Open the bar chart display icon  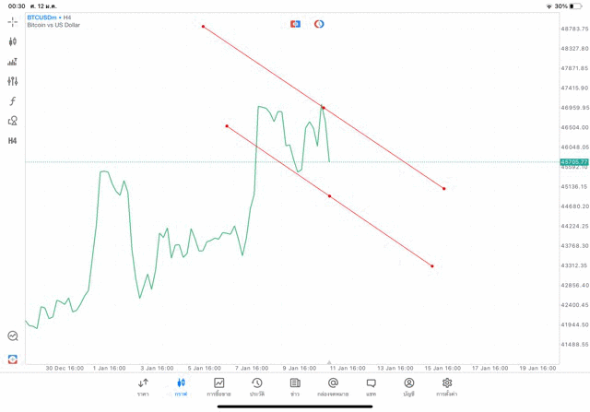(13, 62)
